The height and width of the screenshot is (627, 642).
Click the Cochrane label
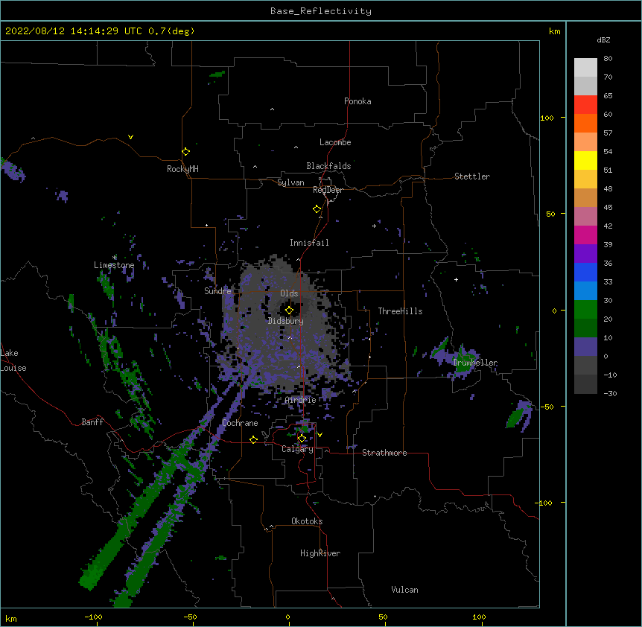click(240, 423)
